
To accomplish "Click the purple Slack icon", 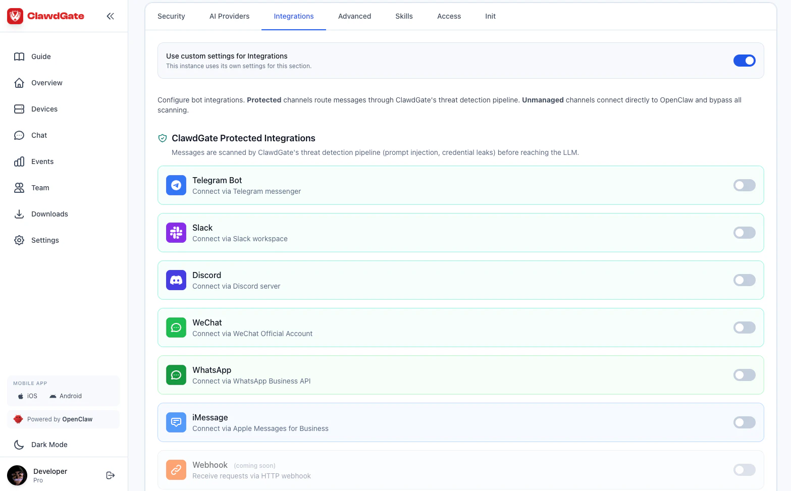I will click(176, 233).
